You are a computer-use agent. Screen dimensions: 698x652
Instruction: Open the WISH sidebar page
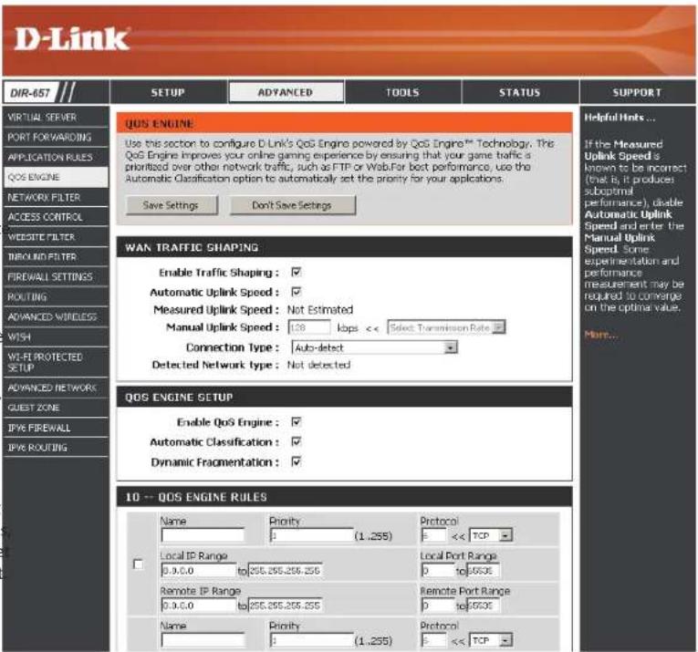pos(55,336)
